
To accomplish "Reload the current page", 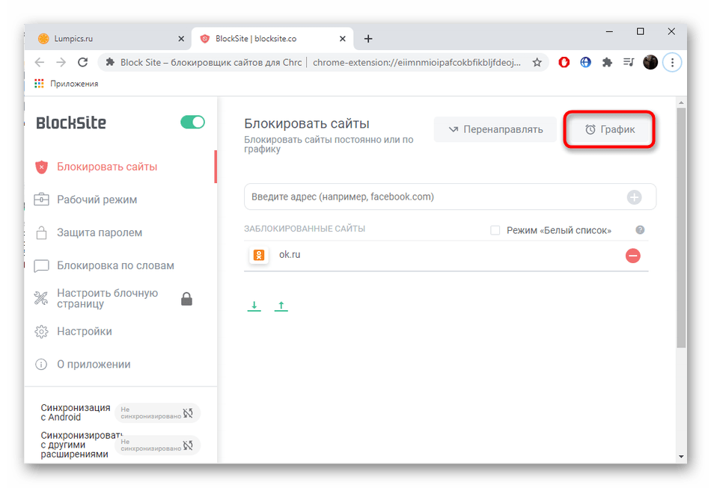I will coord(82,63).
